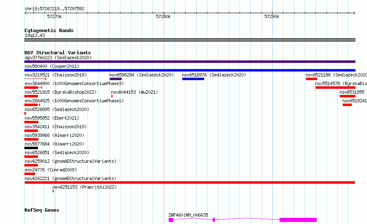Open nsv6526851 (Sedlazeck2020) label

pyautogui.click(x=57, y=152)
